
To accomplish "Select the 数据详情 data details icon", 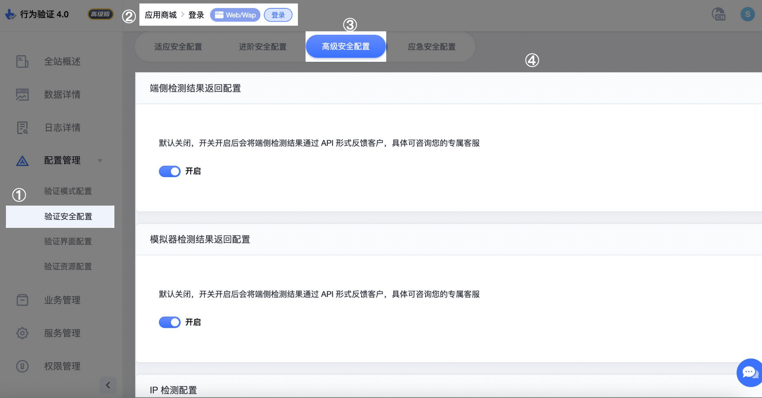I will point(22,94).
